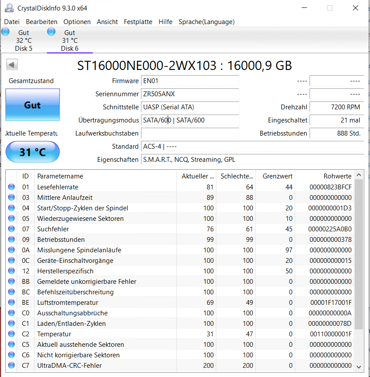This screenshot has width=370, height=377.
Task: Click UltraDMA-CRC-Fehler parameter name
Action: (x=69, y=366)
